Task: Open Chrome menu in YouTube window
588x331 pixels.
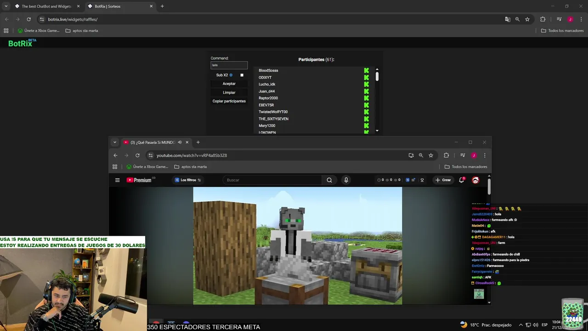Action: pyautogui.click(x=484, y=155)
